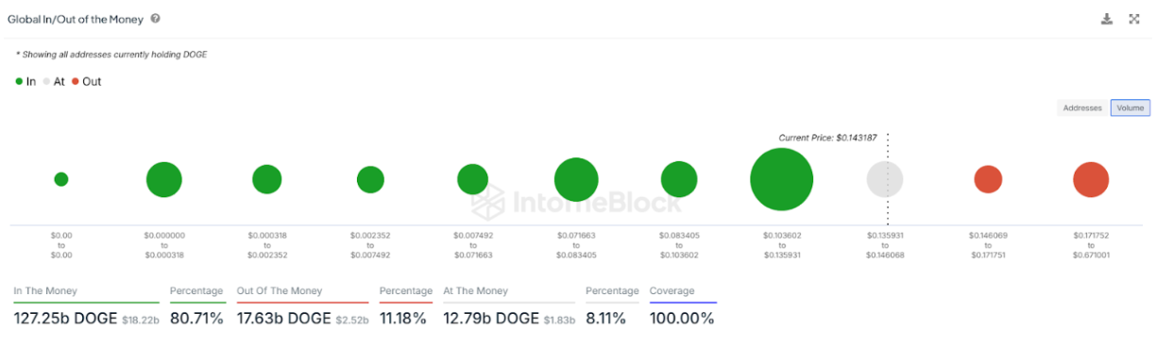Select the red bubble for $0.146069 to $0.171751
Image resolution: width=1156 pixels, height=363 pixels.
click(988, 179)
